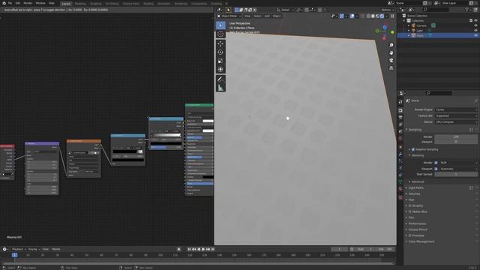Open the Render menu
This screenshot has height=270, width=480.
click(28, 3)
